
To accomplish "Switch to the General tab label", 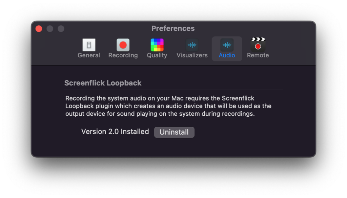I will click(89, 55).
